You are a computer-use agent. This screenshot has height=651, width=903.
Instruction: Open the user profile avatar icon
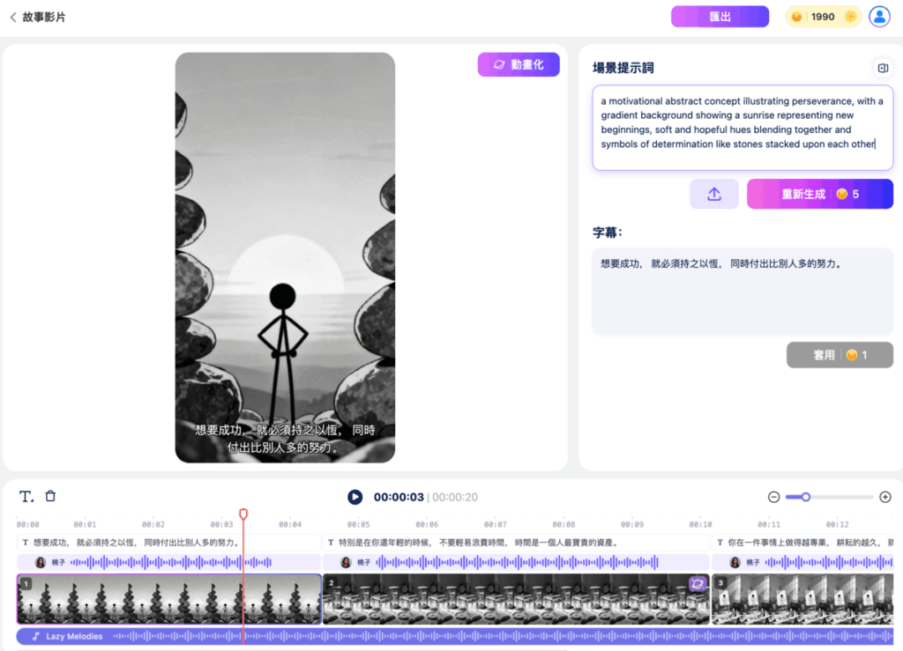tap(878, 16)
